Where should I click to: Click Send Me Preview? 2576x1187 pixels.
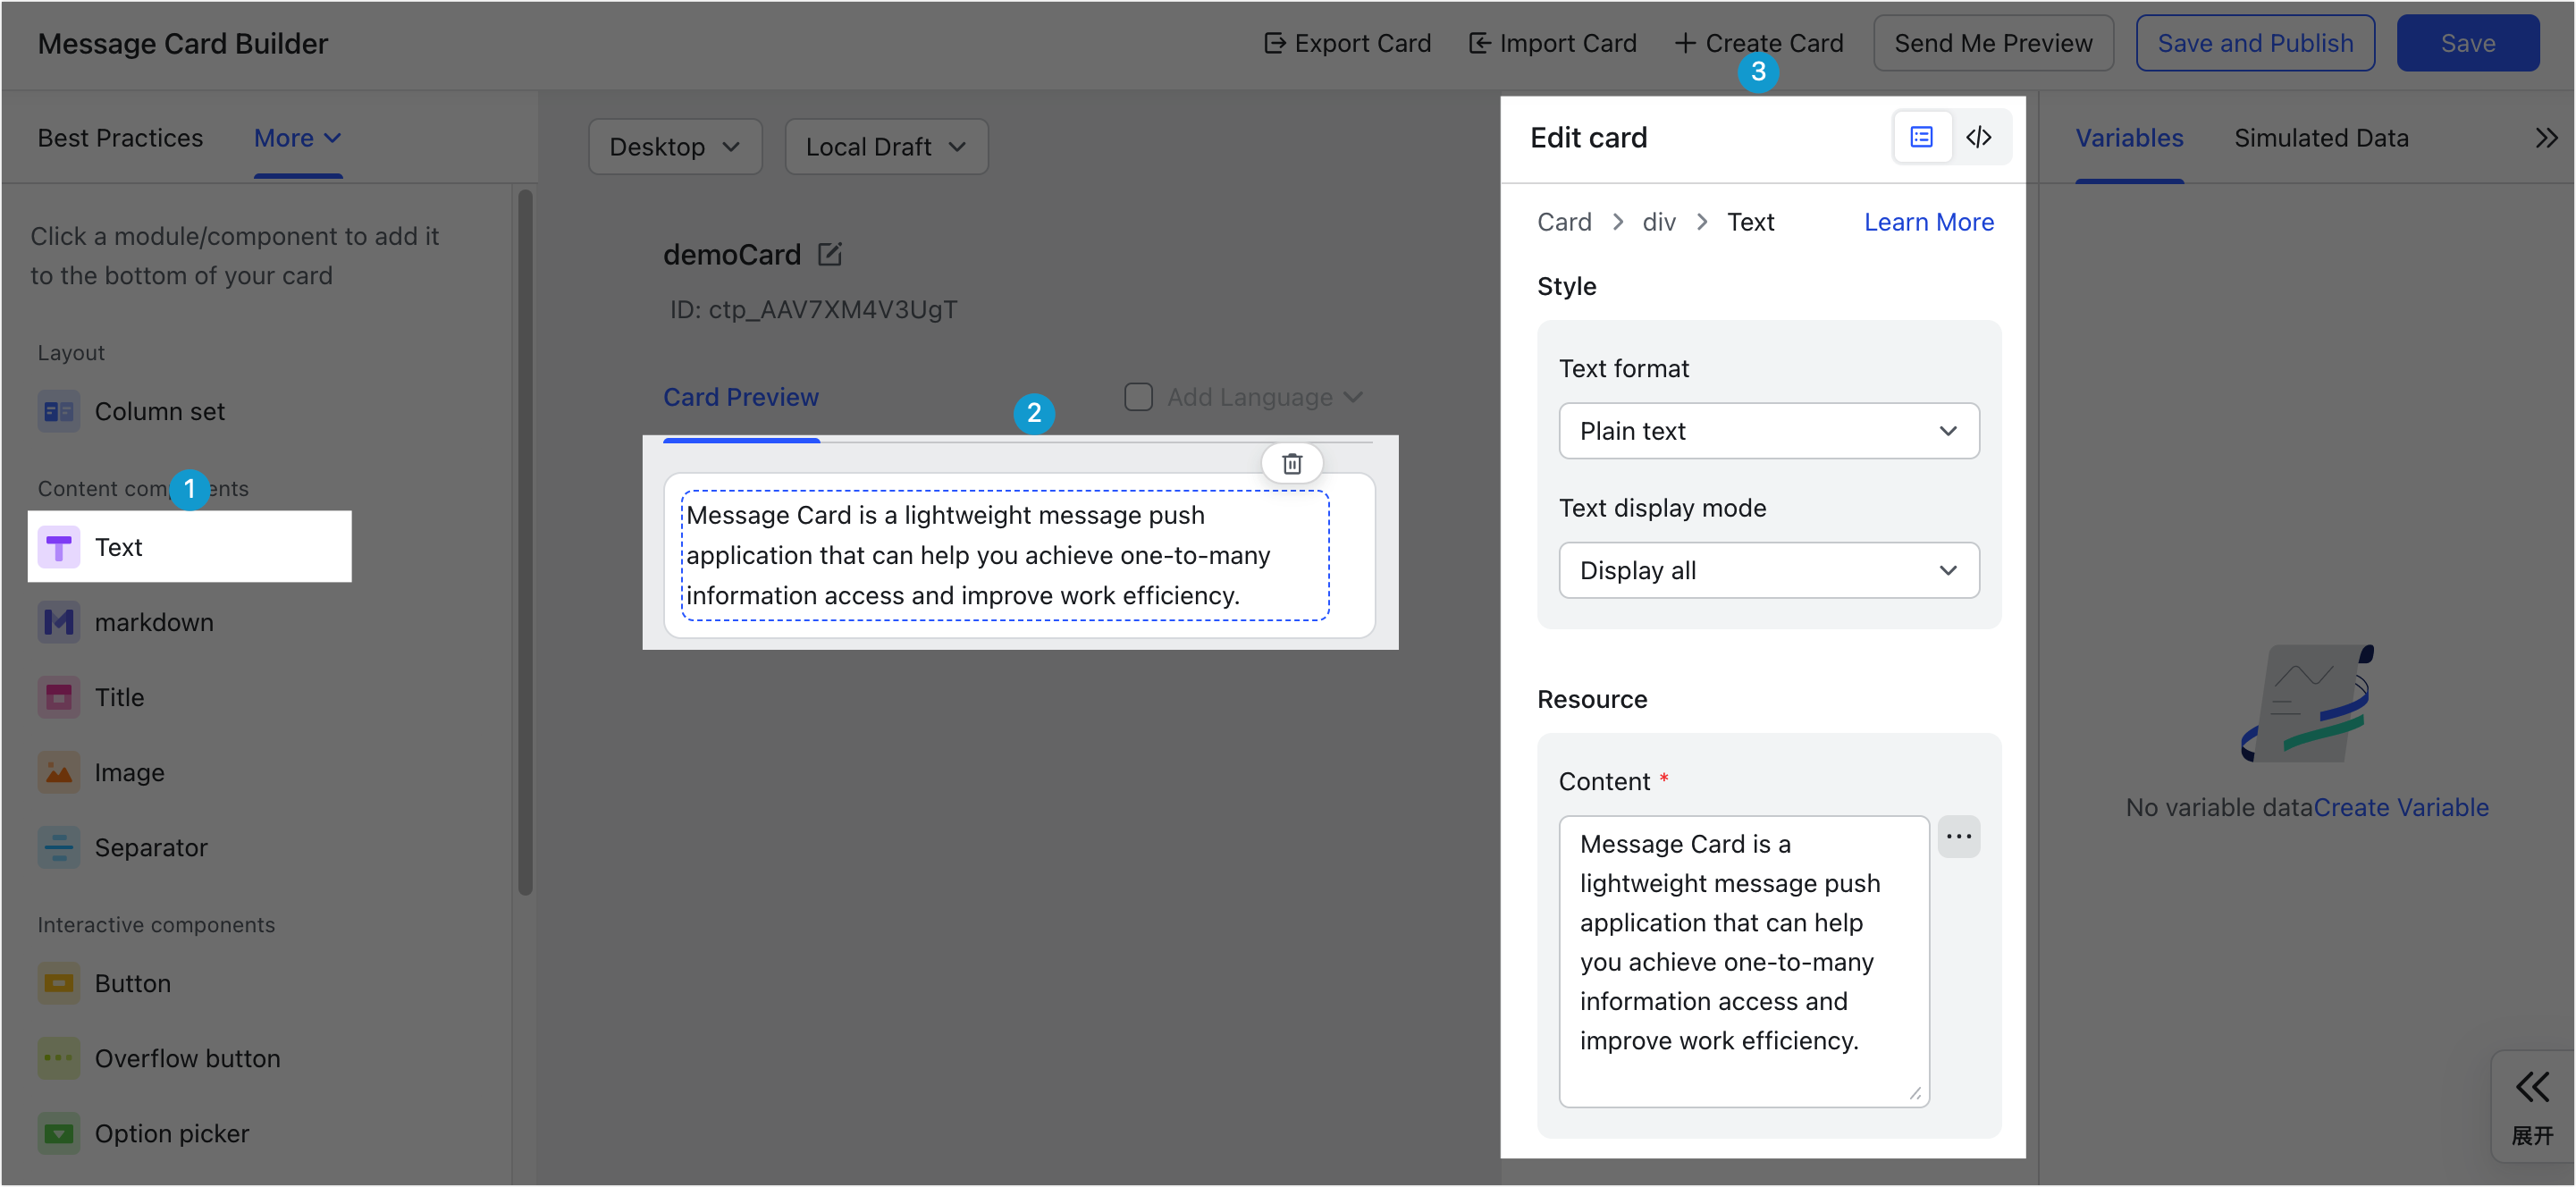point(1993,43)
